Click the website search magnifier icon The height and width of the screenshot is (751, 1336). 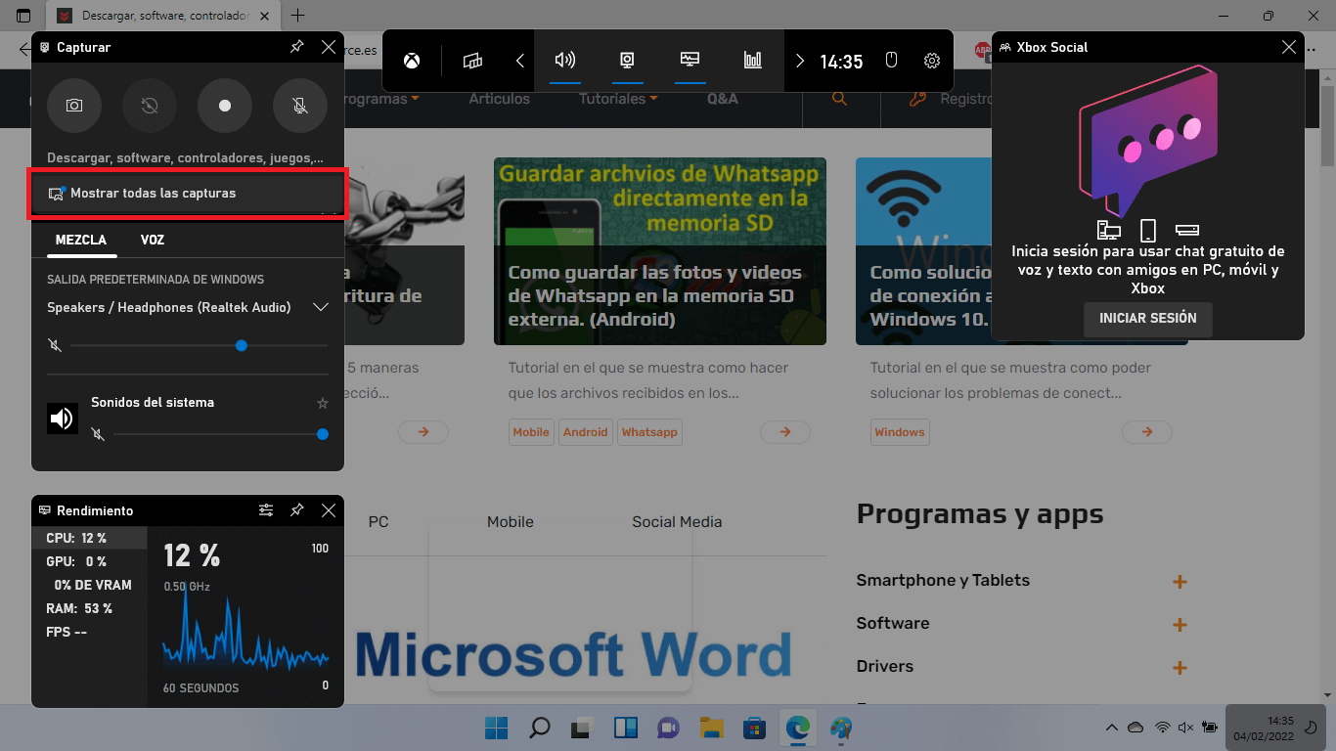pyautogui.click(x=839, y=99)
